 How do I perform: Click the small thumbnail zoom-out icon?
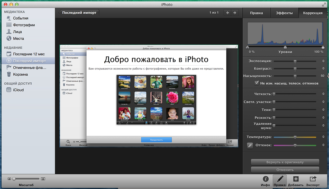10,179
